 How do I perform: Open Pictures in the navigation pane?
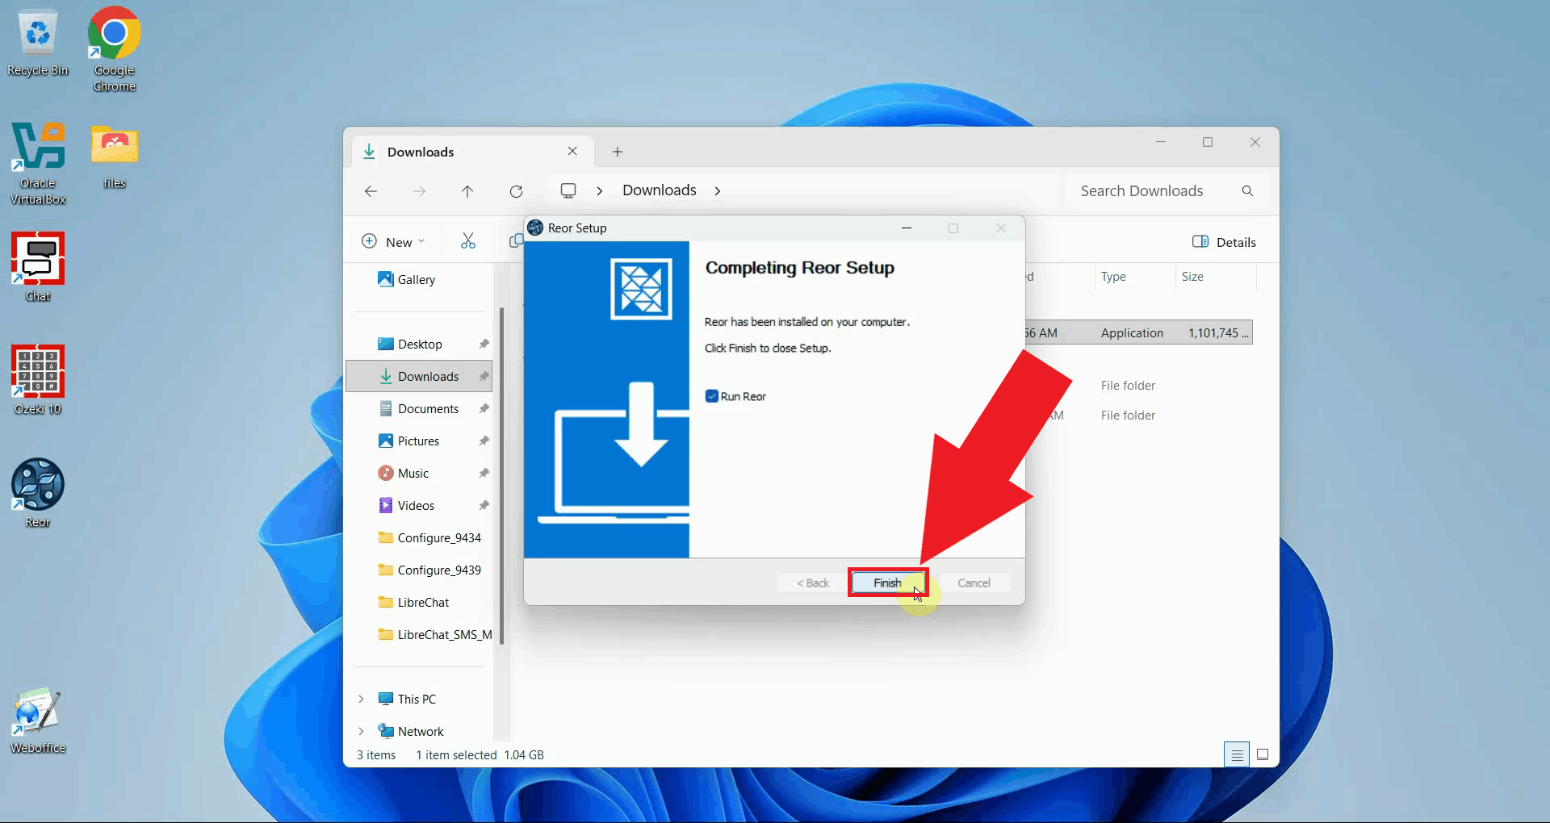[x=418, y=441]
